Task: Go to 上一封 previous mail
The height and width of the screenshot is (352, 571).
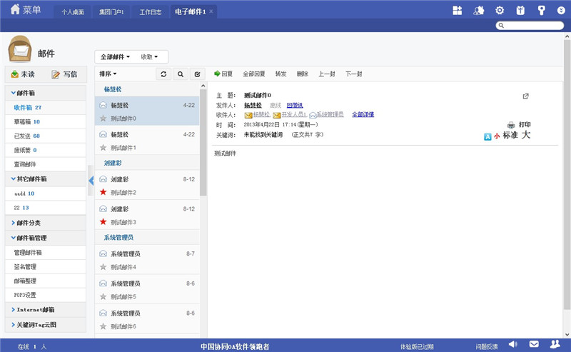Action: (327, 74)
